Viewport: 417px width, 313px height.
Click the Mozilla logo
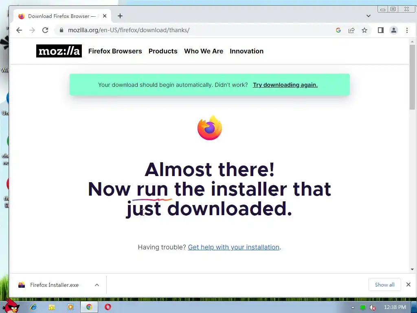click(x=59, y=51)
